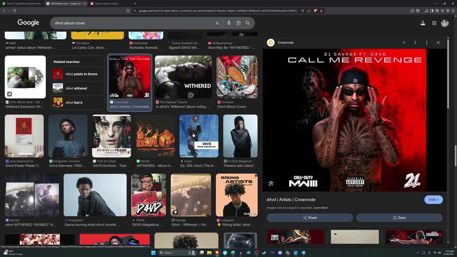Screen dimensions: 457x257
Task: Open the Acast Ep. 209 d4vd thumbnail
Action: [199, 136]
